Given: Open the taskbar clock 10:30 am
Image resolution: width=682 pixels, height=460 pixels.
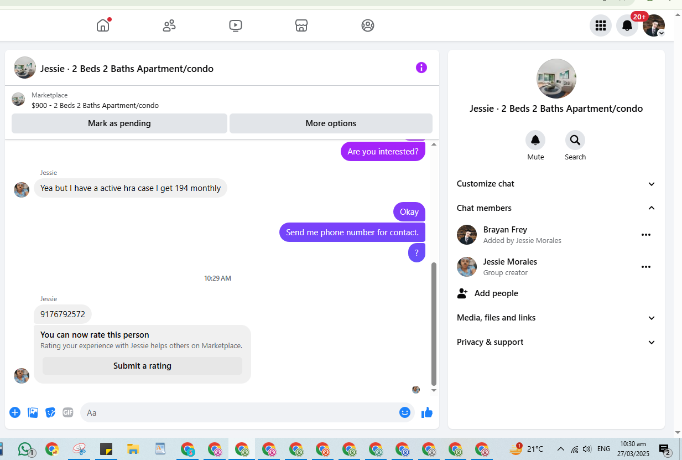Looking at the screenshot, I should pos(633,449).
